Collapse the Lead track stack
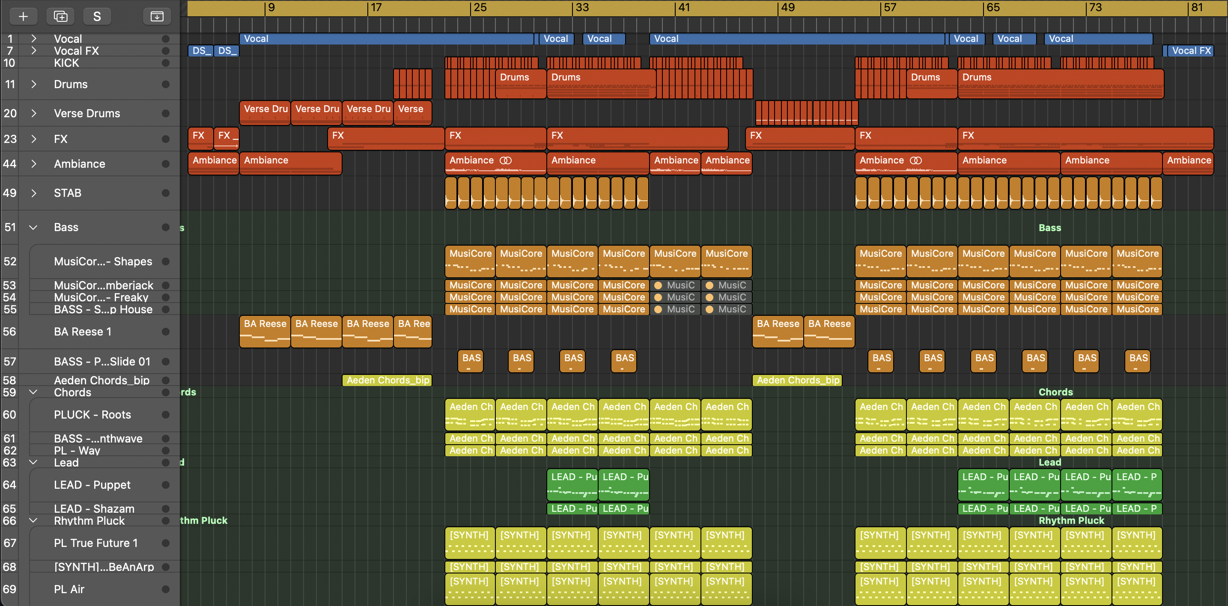 (33, 462)
